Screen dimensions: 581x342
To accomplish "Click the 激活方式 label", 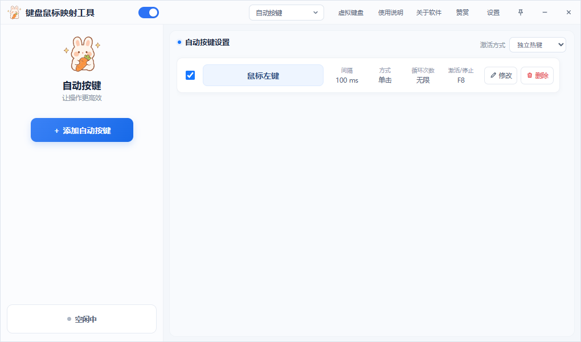I will 493,45.
